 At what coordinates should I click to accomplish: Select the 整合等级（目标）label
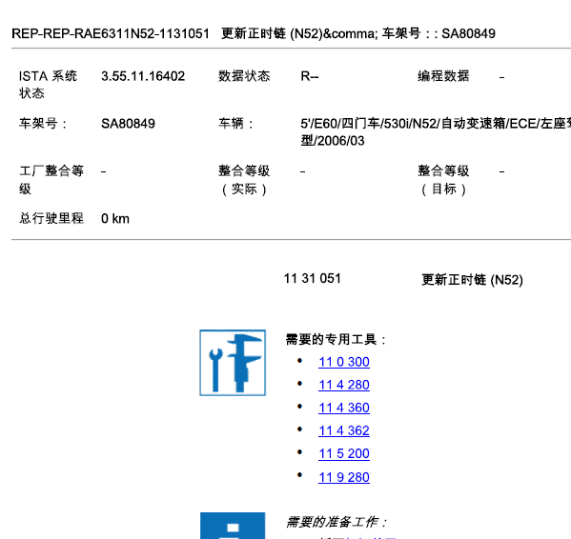[x=443, y=180]
